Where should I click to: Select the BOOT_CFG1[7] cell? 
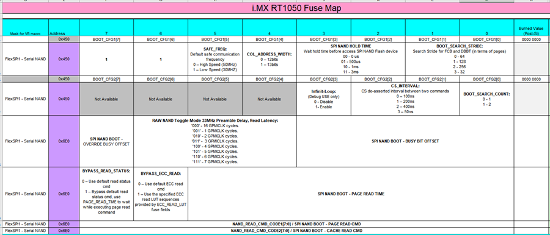coord(106,40)
